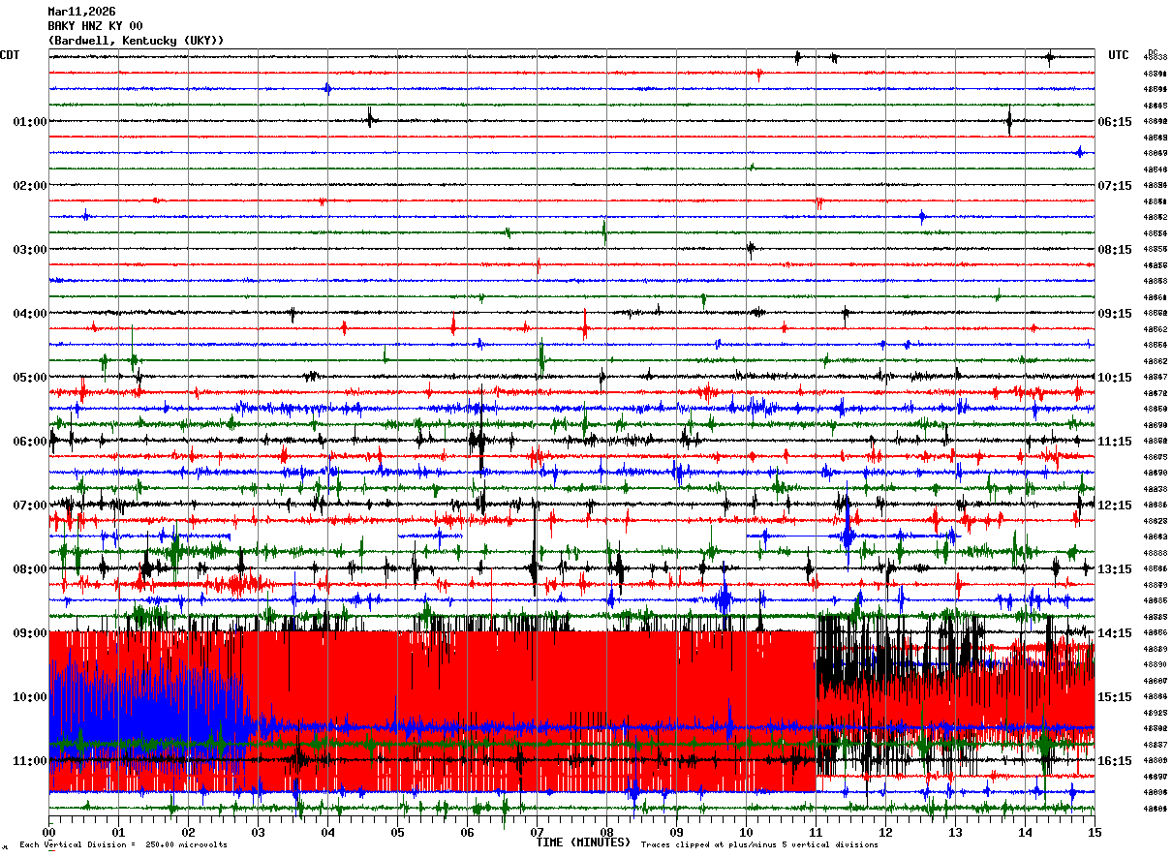
Task: Select the station code BAKY HNZ KY 00
Action: pos(95,26)
